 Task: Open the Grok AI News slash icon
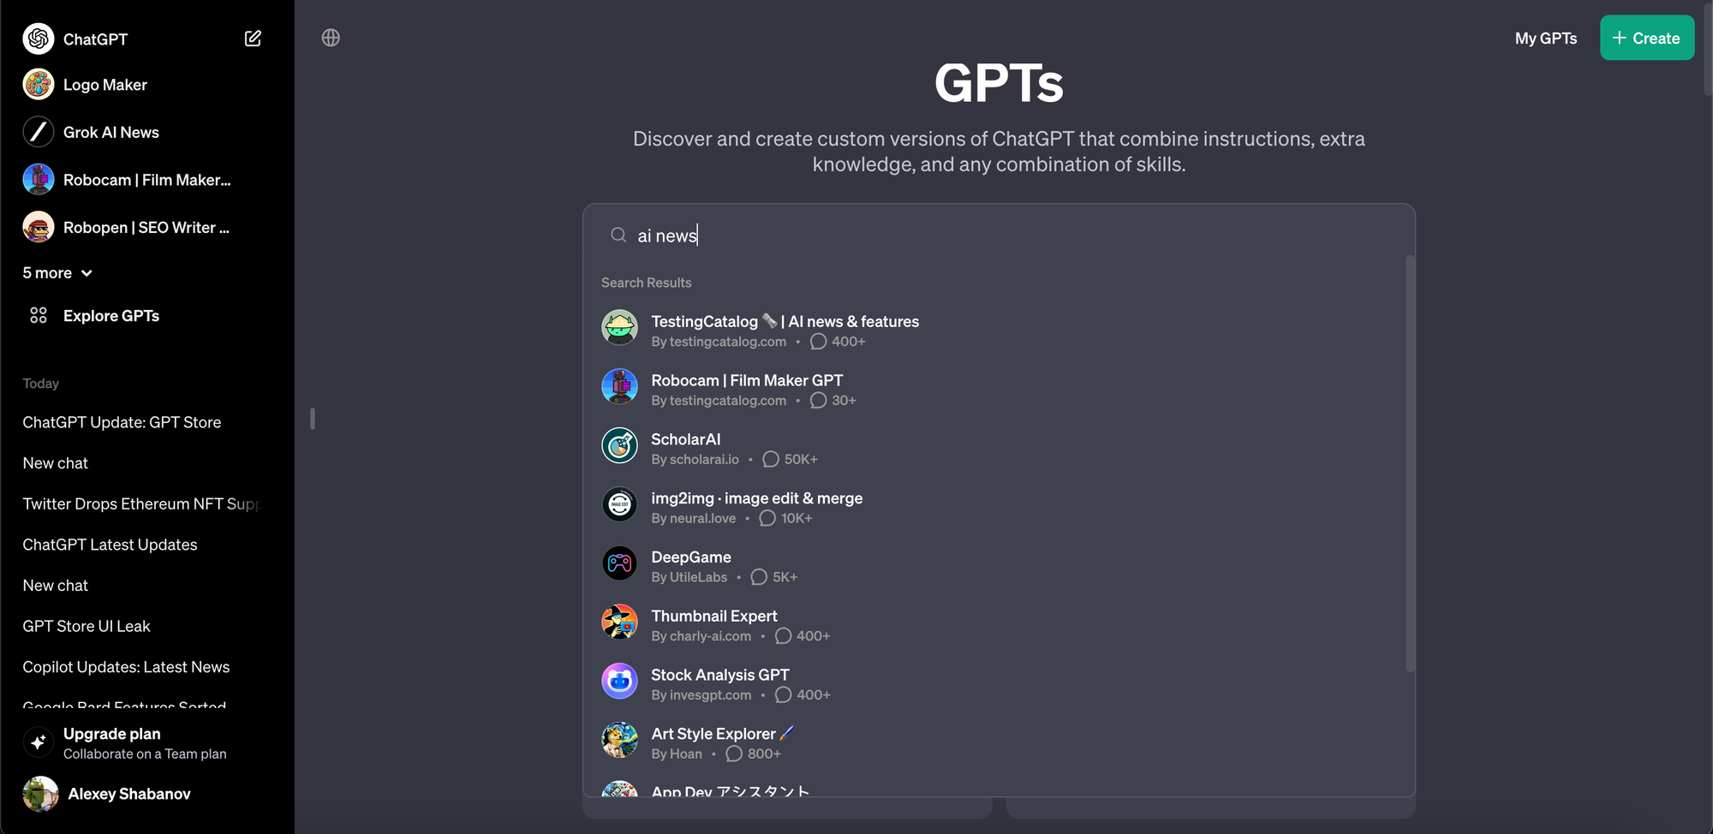coord(39,132)
